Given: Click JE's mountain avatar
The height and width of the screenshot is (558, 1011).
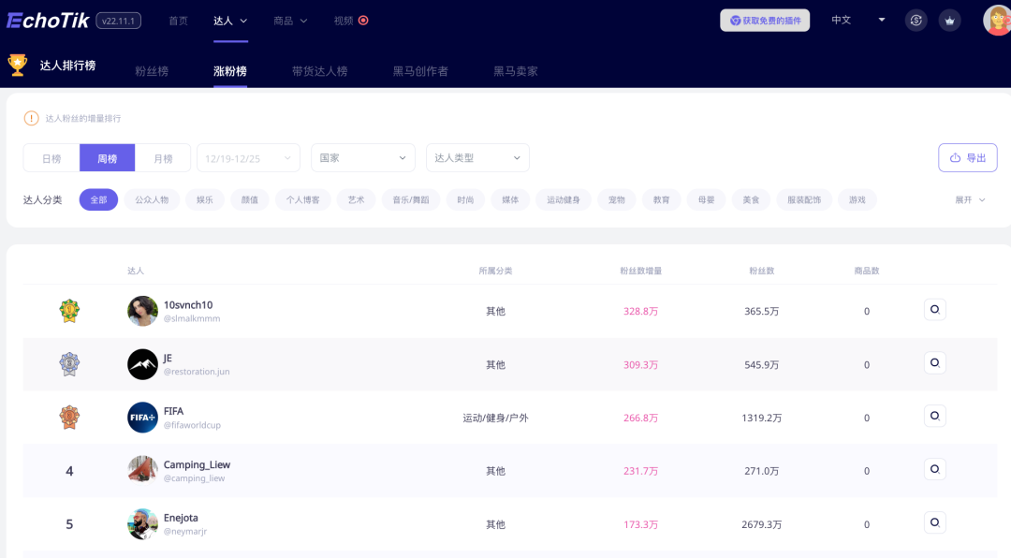Looking at the screenshot, I should (x=142, y=364).
